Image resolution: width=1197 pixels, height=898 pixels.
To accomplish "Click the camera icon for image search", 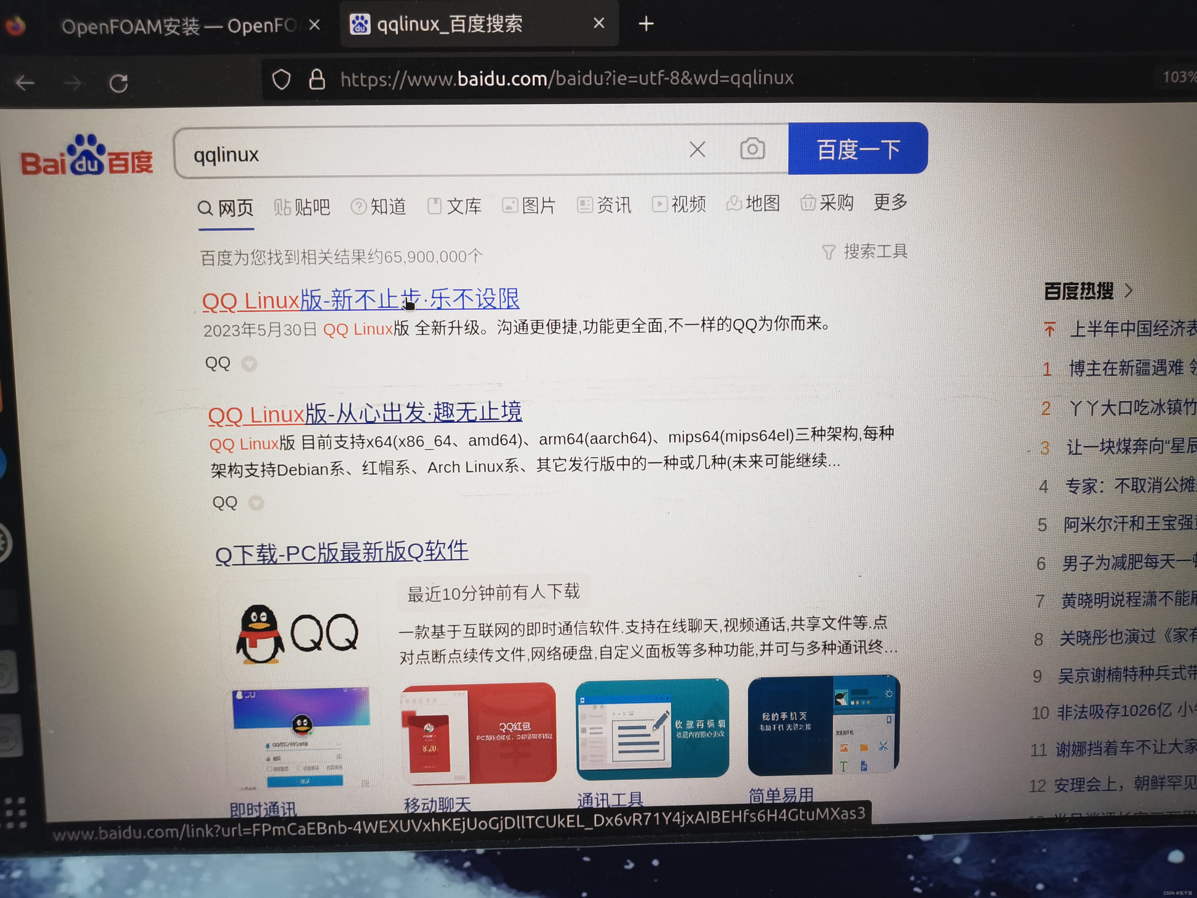I will click(x=752, y=149).
